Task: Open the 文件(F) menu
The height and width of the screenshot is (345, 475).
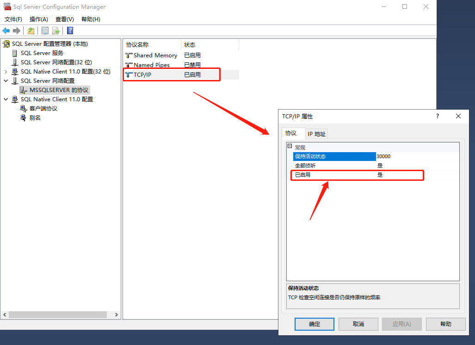Action: pyautogui.click(x=13, y=19)
